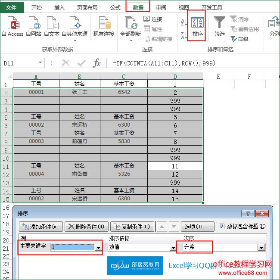Confirm formula entry checkmark icon

click(81, 63)
